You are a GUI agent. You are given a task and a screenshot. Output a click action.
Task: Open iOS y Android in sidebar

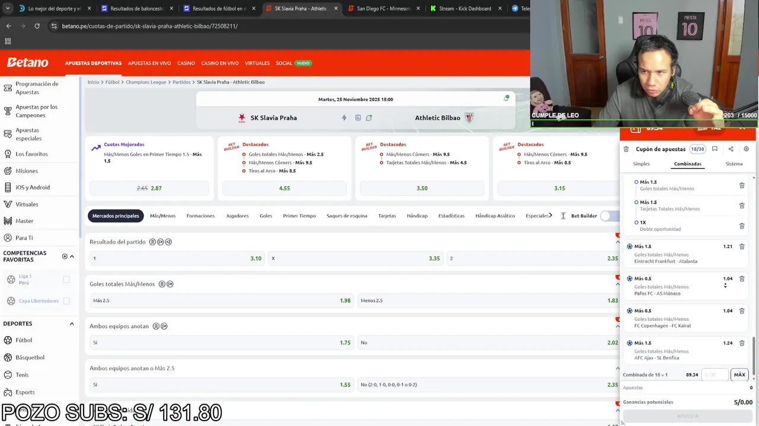pyautogui.click(x=33, y=188)
